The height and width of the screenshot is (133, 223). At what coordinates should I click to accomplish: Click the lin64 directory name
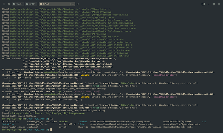[81, 124]
